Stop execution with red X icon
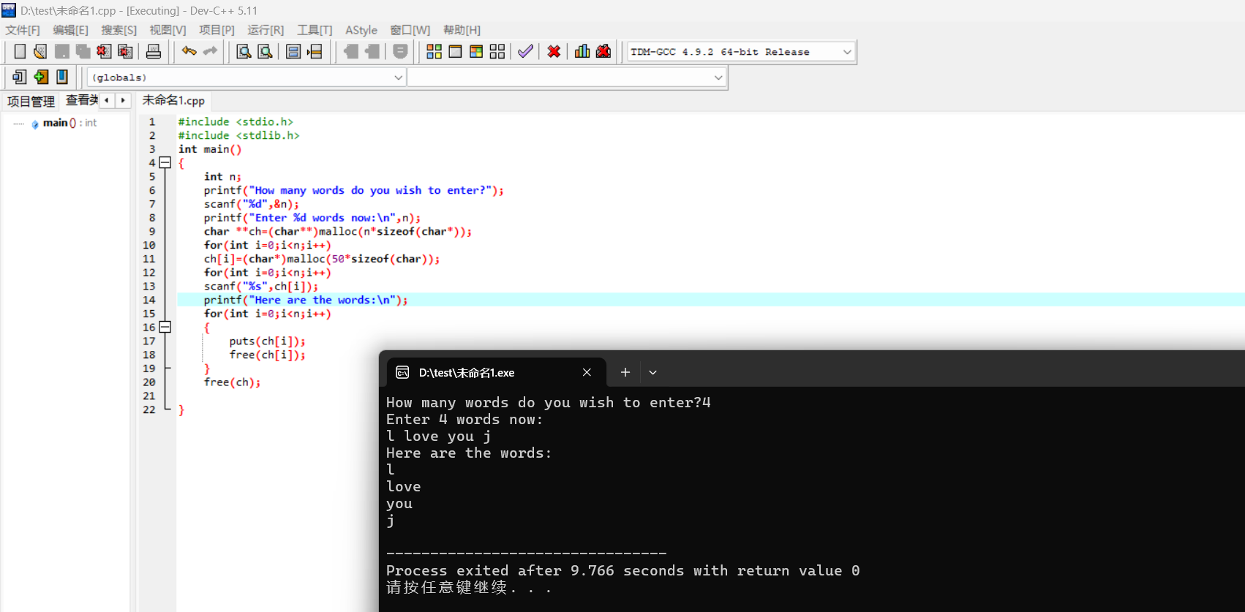1245x612 pixels. click(554, 51)
